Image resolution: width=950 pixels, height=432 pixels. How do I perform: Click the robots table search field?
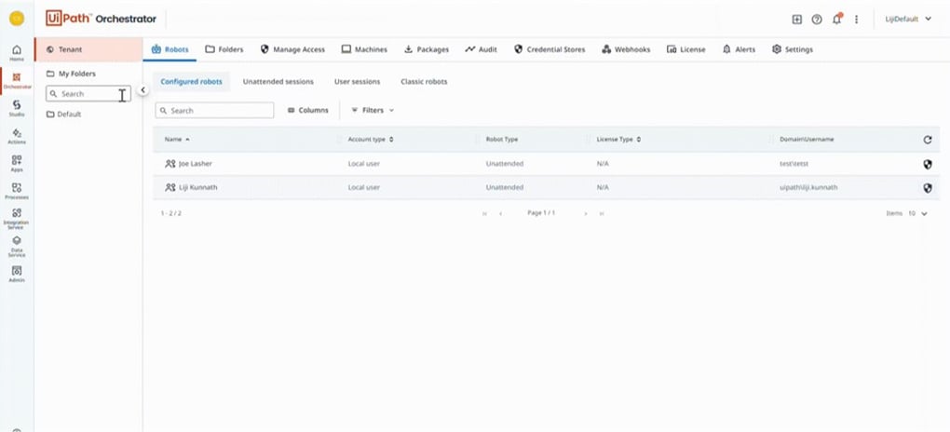[214, 110]
